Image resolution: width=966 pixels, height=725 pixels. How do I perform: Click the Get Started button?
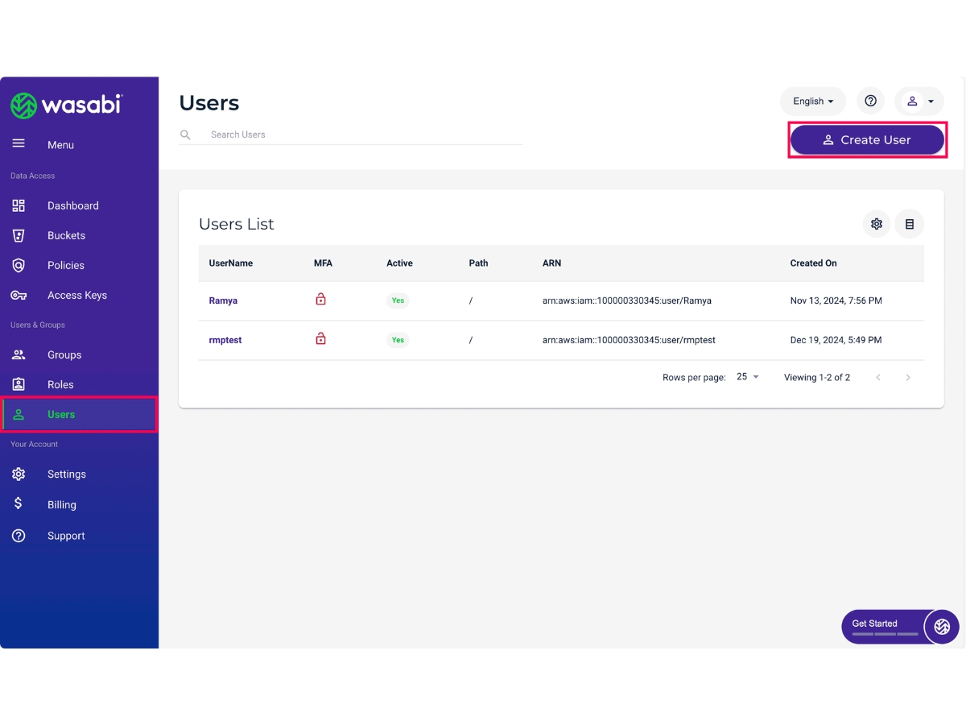click(x=884, y=627)
